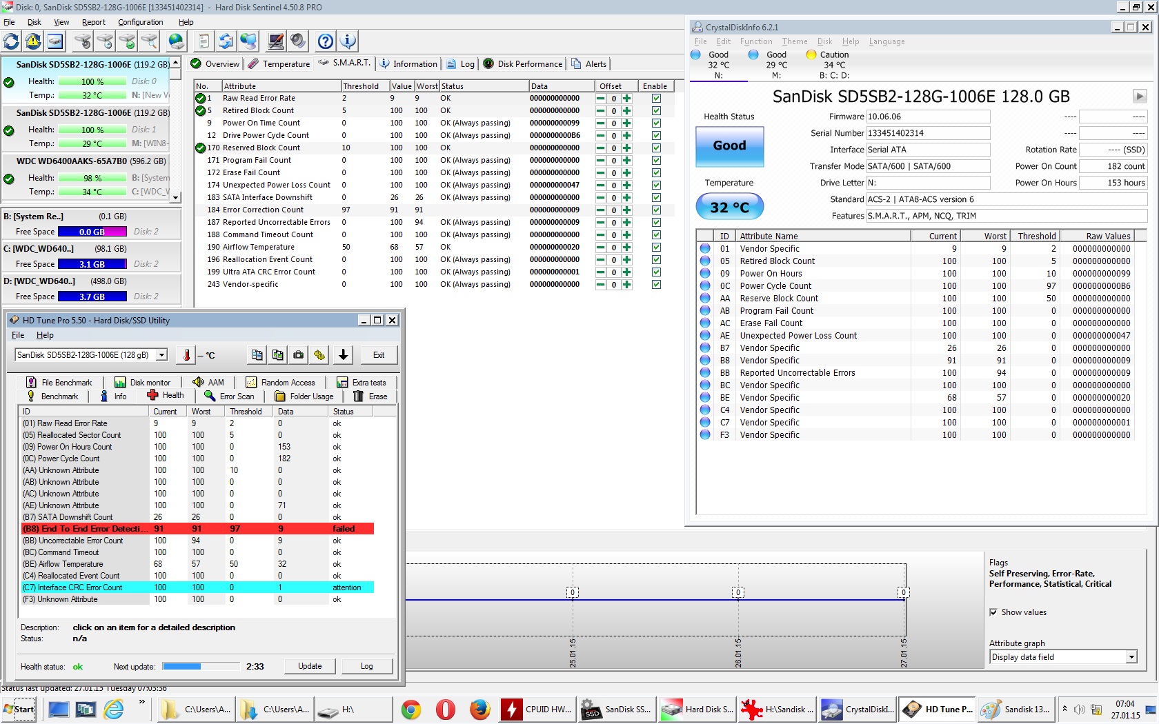This screenshot has width=1159, height=724.
Task: Switch to the Disk Performance tab
Action: pyautogui.click(x=523, y=64)
